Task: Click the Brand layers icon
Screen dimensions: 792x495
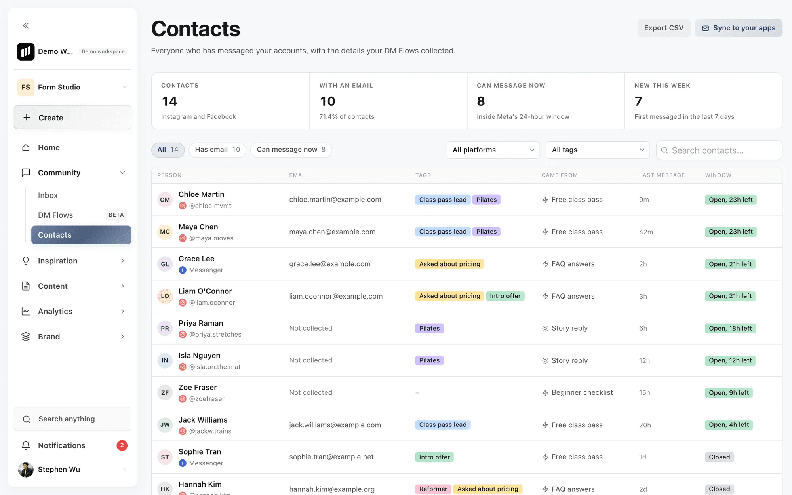Action: (x=26, y=337)
